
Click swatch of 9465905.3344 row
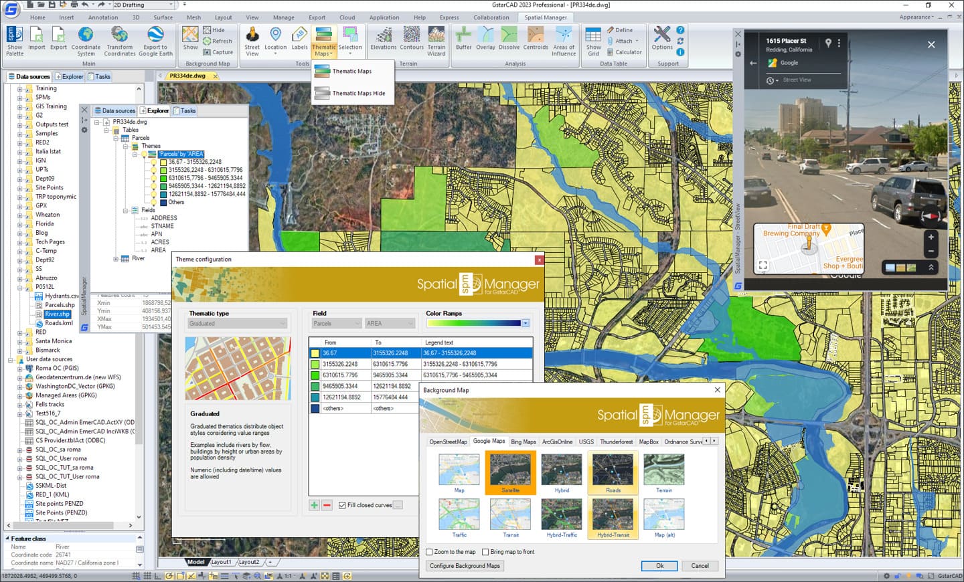(315, 386)
